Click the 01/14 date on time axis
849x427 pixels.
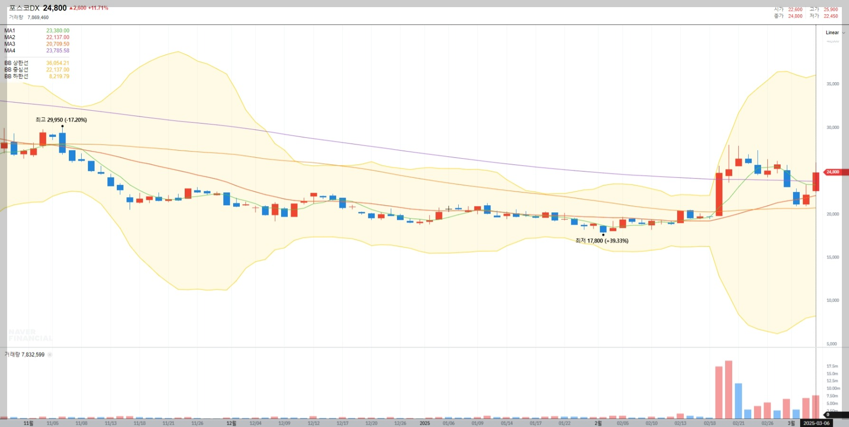pos(507,423)
